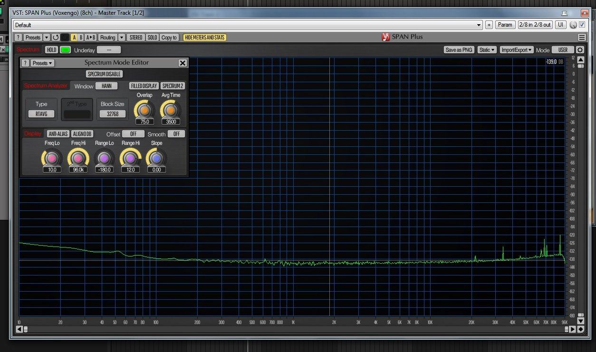Open Presets dropdown in Spectrum Mode Editor
596x352 pixels.
[42, 63]
